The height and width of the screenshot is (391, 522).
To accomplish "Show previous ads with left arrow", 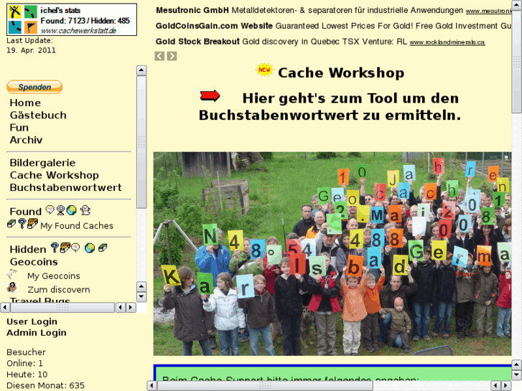I will (159, 56).
